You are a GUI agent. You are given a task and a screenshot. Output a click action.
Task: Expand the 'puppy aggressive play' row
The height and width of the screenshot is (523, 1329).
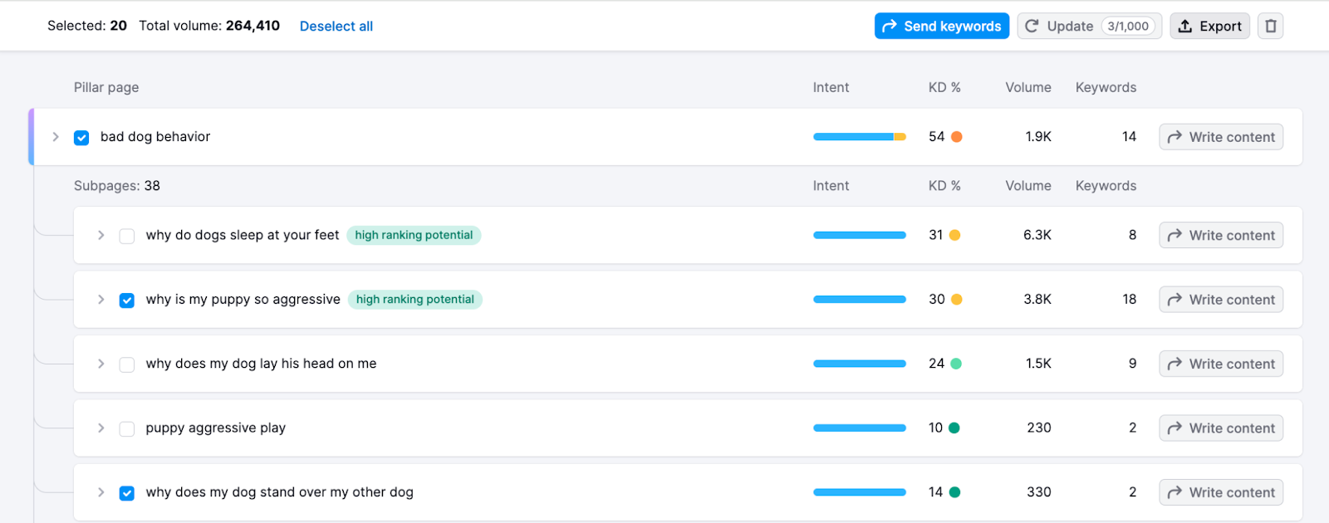coord(101,428)
